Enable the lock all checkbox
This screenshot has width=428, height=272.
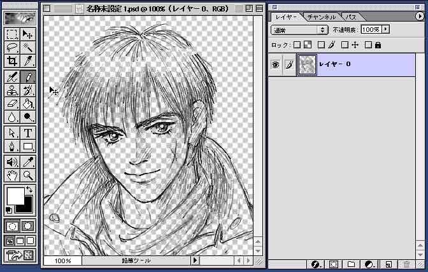pyautogui.click(x=368, y=45)
